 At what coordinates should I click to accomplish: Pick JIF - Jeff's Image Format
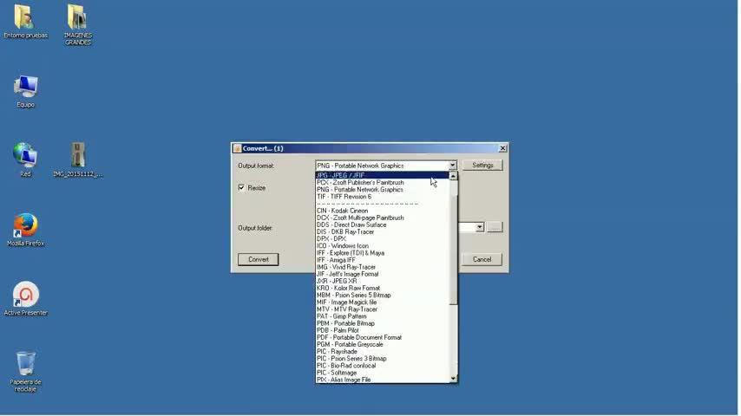(x=383, y=274)
